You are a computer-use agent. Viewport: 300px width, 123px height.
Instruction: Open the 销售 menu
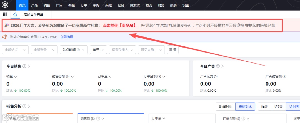(47, 5)
